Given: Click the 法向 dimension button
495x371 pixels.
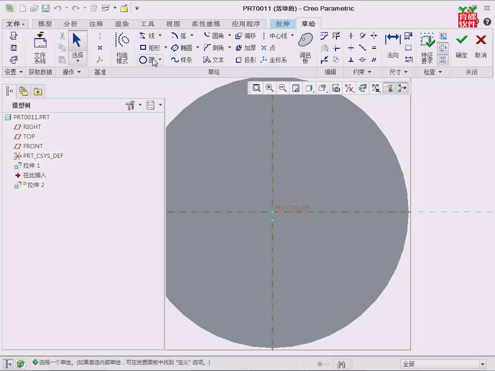Looking at the screenshot, I should pyautogui.click(x=393, y=46).
